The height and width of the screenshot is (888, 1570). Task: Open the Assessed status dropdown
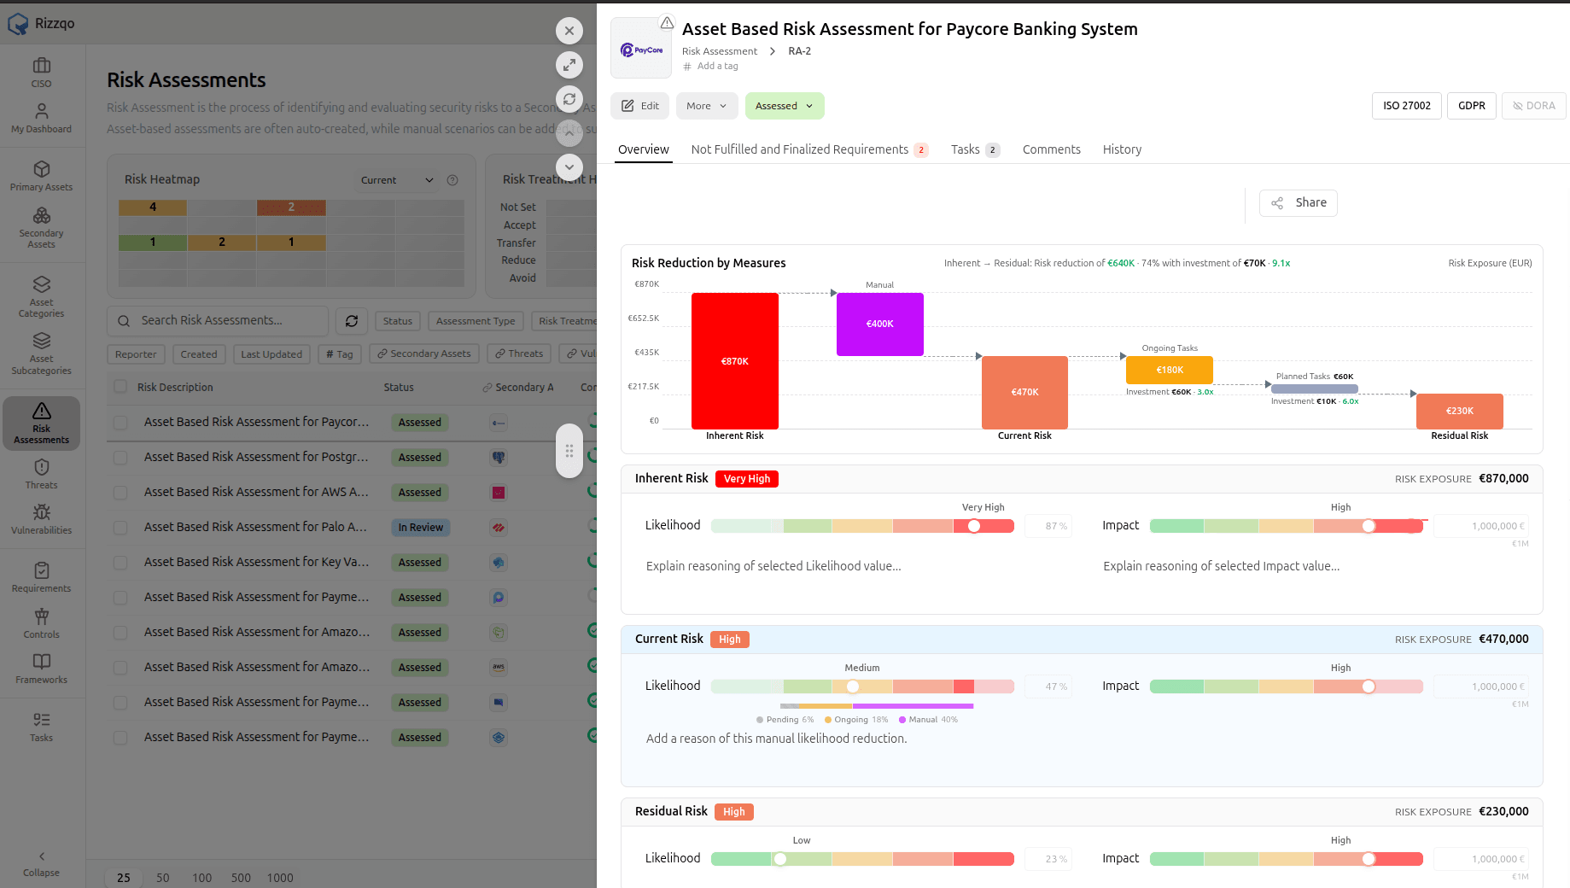tap(785, 106)
